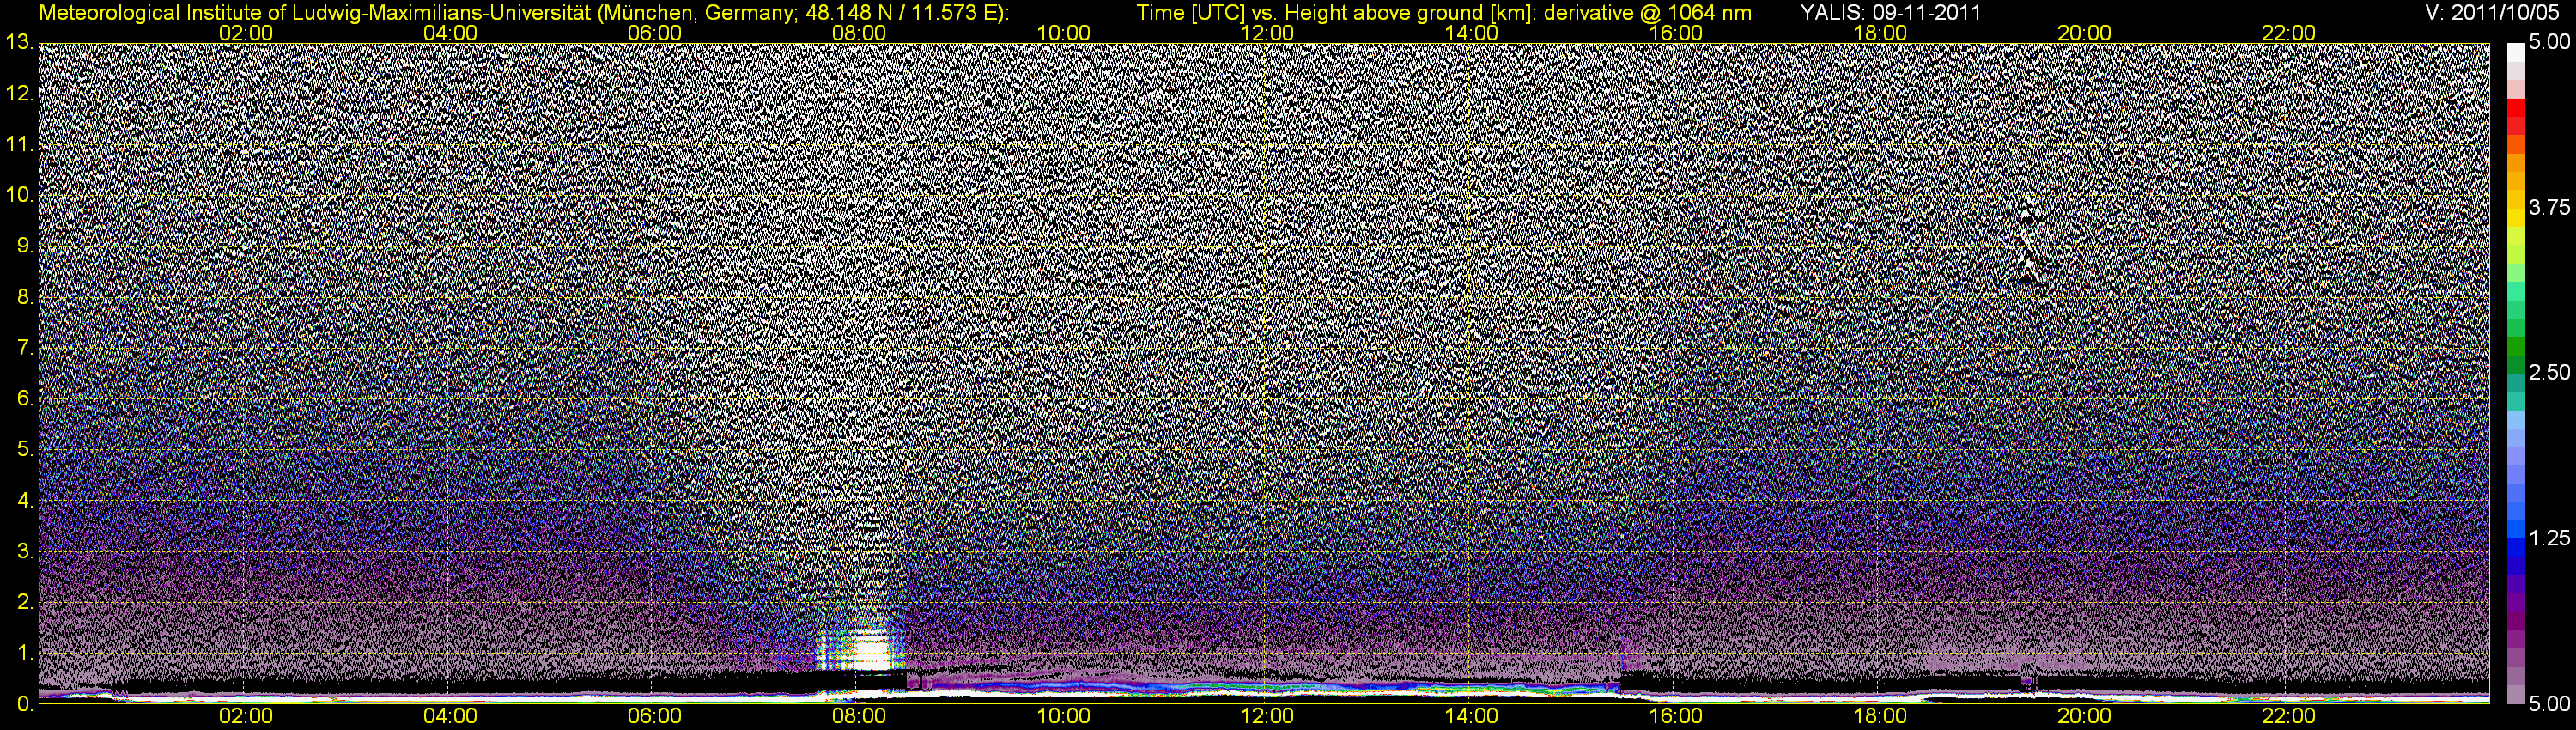Click the colorbar value 2.50

pyautogui.click(x=2550, y=373)
